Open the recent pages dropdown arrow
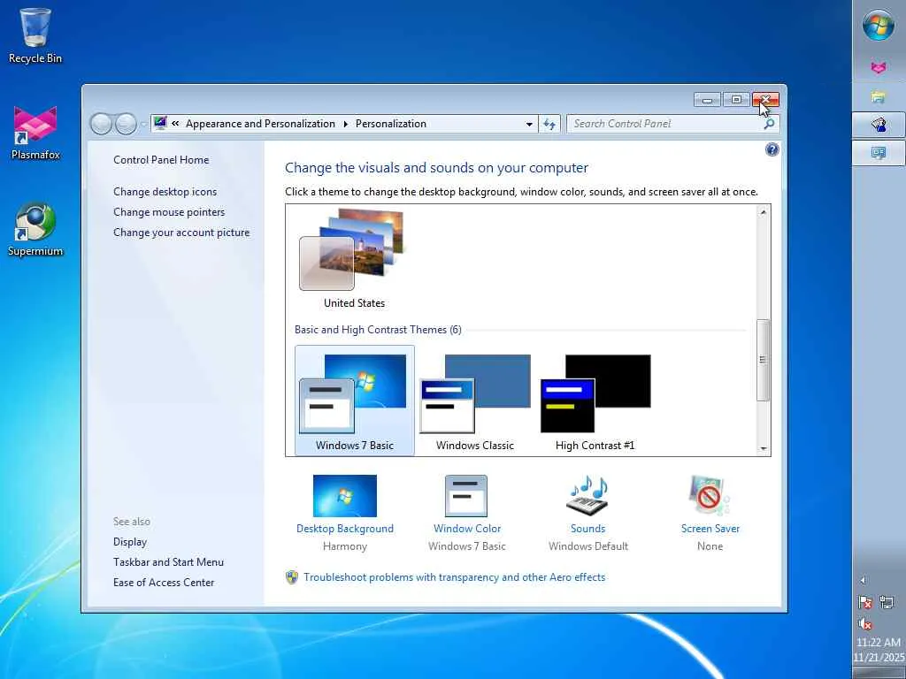The height and width of the screenshot is (679, 906). [143, 124]
